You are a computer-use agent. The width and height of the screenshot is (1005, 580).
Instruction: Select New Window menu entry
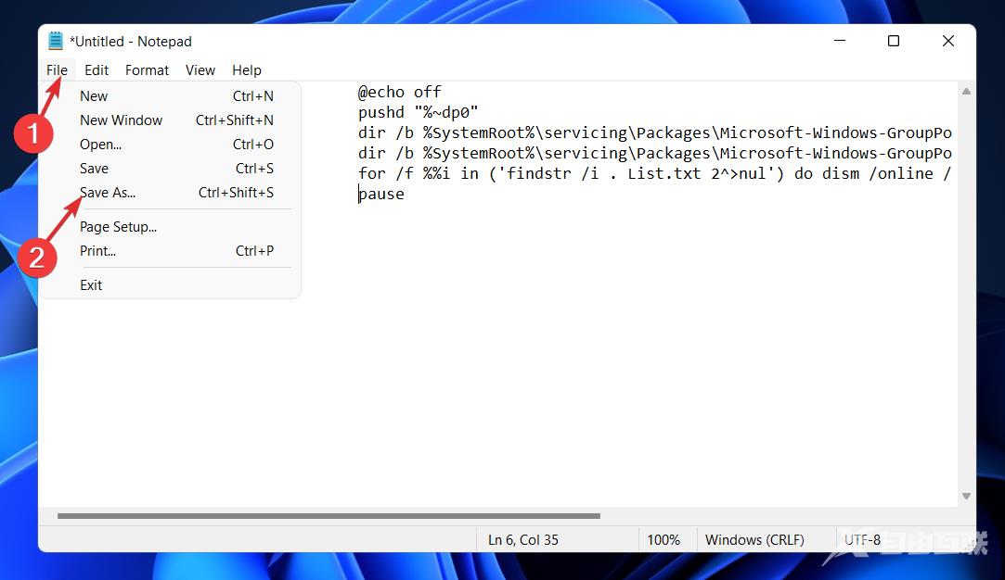click(x=121, y=120)
